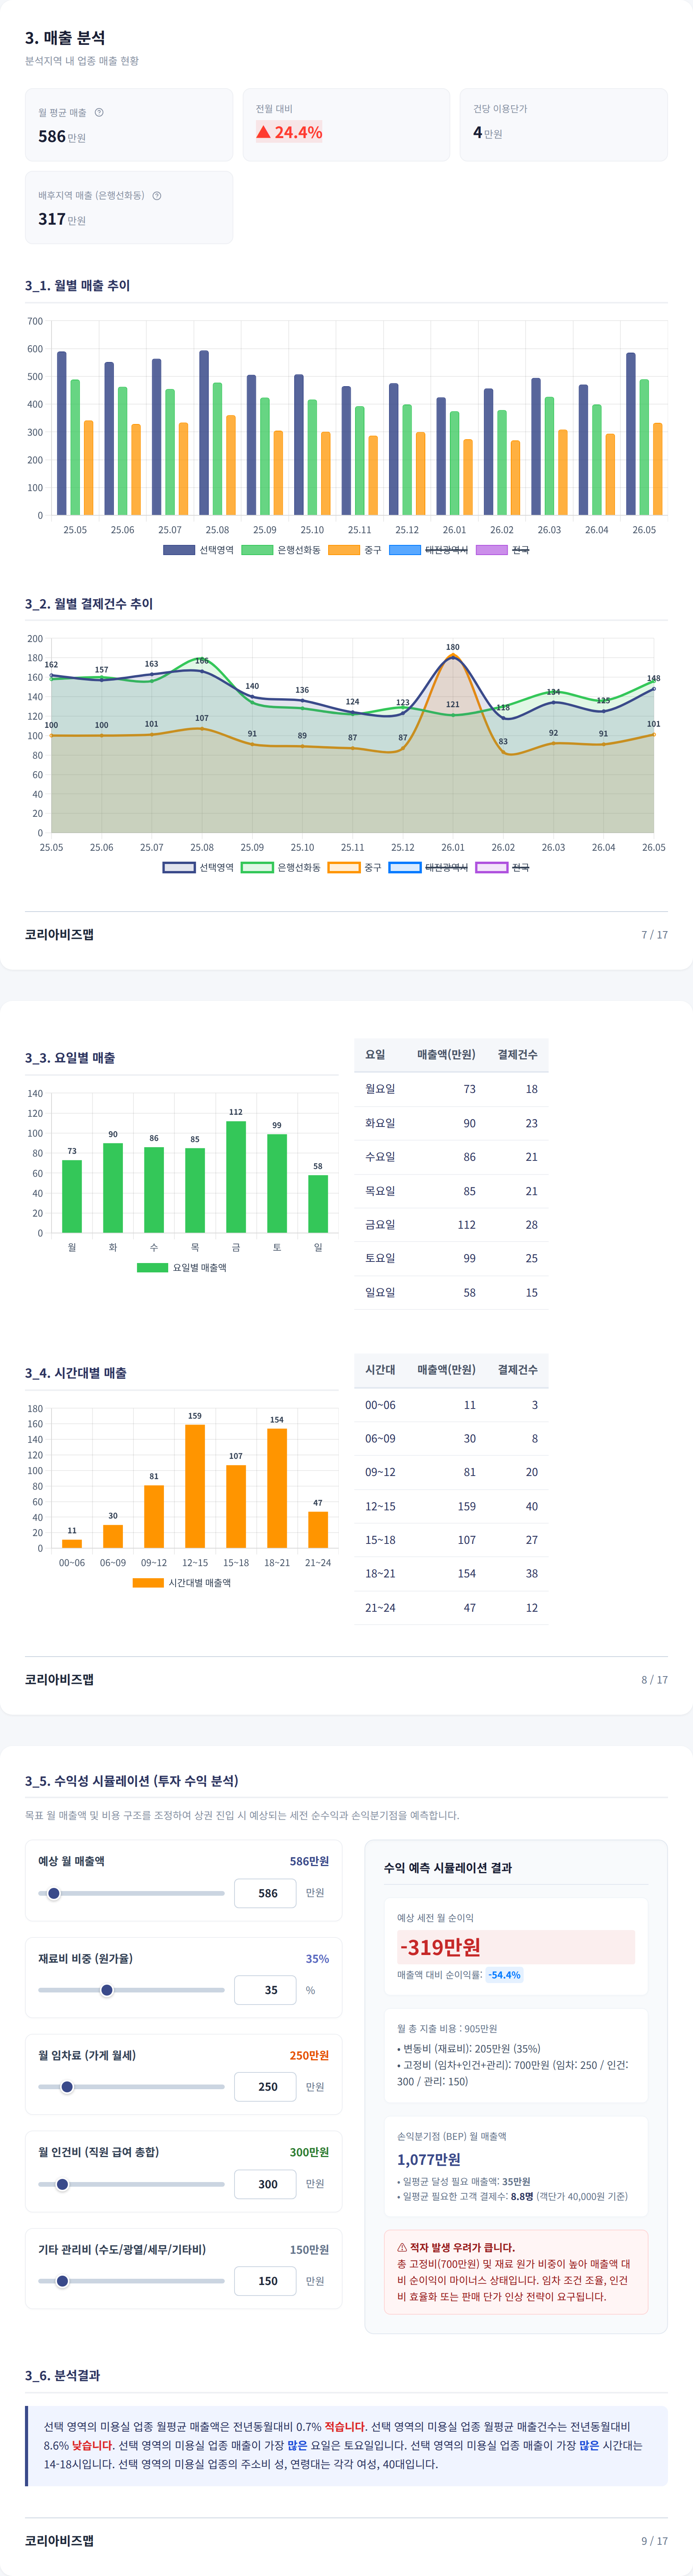This screenshot has width=693, height=2576.
Task: Select the 12~15 time-slot table row
Action: [x=451, y=1507]
